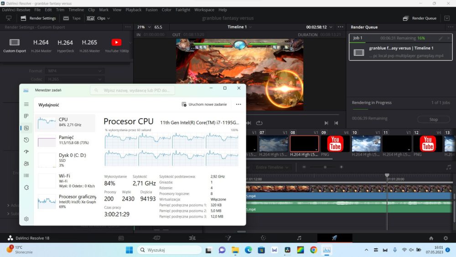
Task: Open Details list icon in Task Manager
Action: pos(26,175)
